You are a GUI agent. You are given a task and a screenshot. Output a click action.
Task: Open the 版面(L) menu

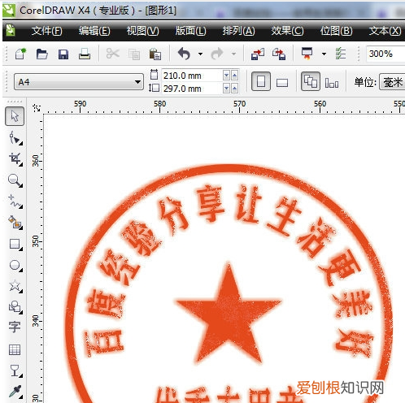coord(190,31)
